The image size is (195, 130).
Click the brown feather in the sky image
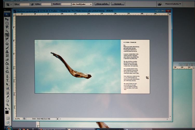[x=71, y=65]
